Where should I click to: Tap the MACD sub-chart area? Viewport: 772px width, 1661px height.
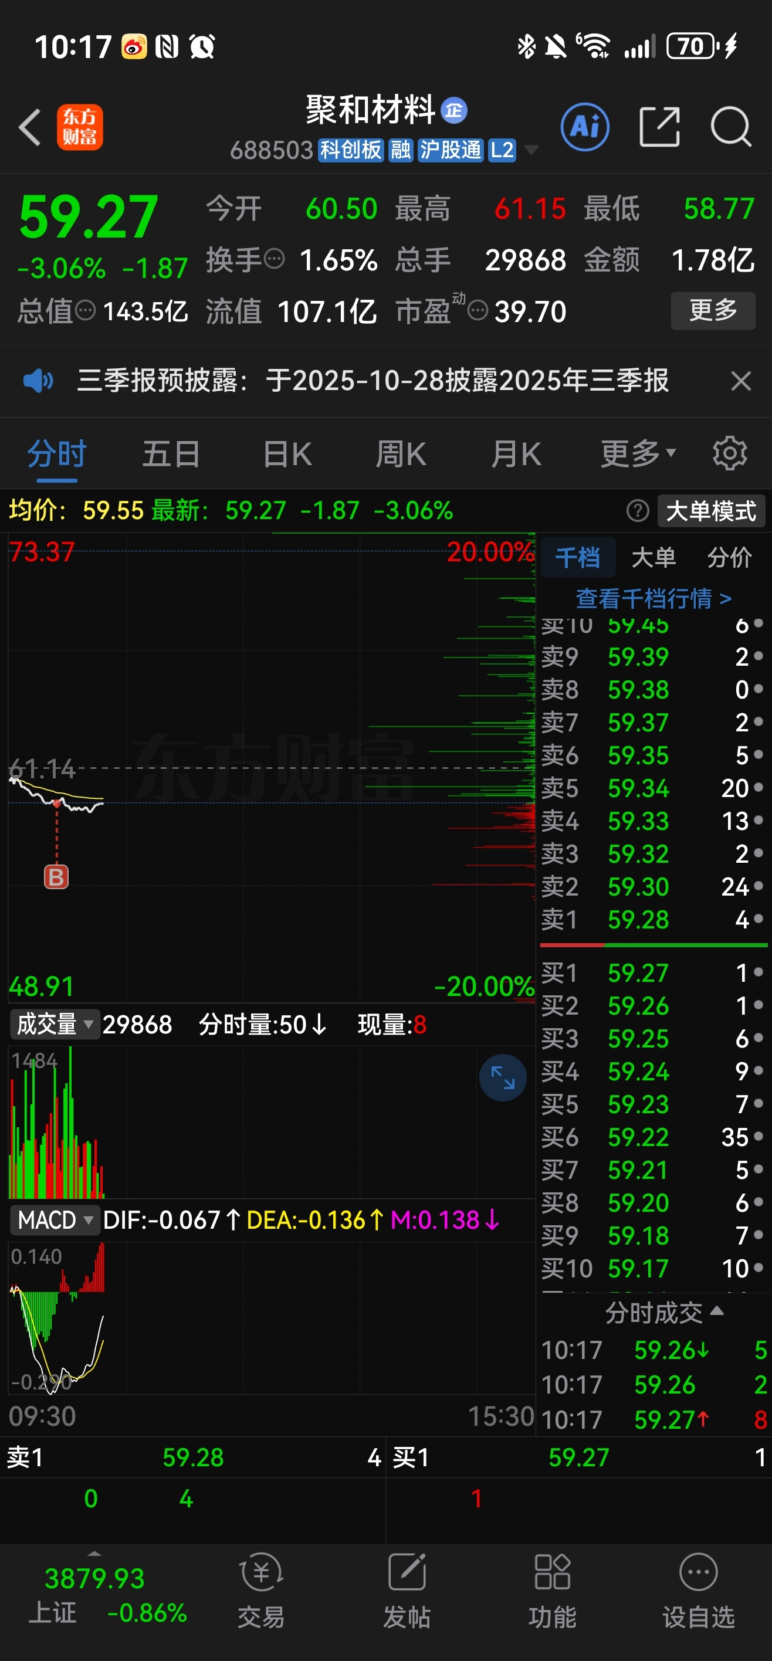(x=271, y=1317)
